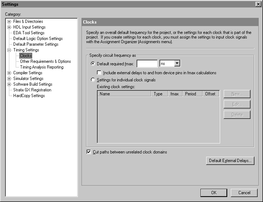Expand the Software Build Settings node
This screenshot has width=263, height=202.
point(9,84)
